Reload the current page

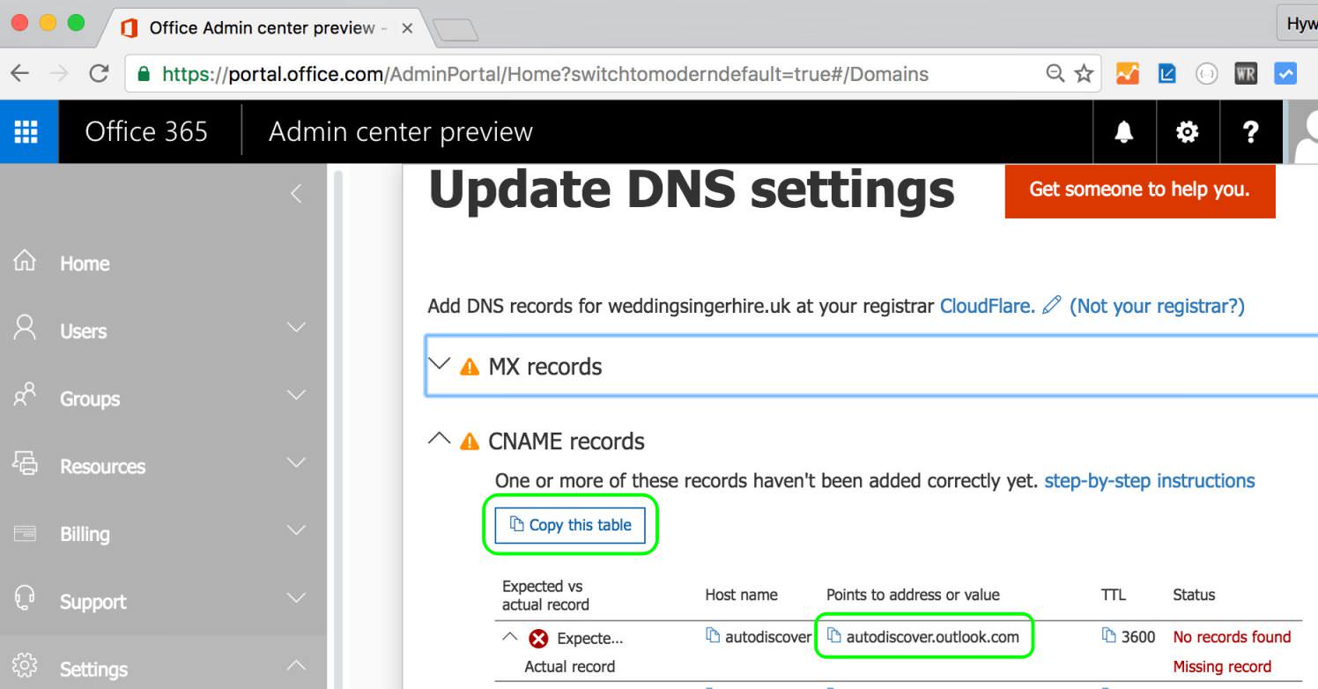coord(99,74)
